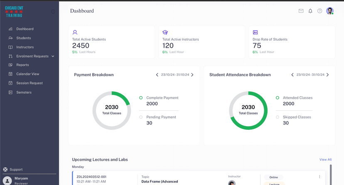Select the Pending Payment legend marker
Screen dimensions: 344x185
point(141,117)
